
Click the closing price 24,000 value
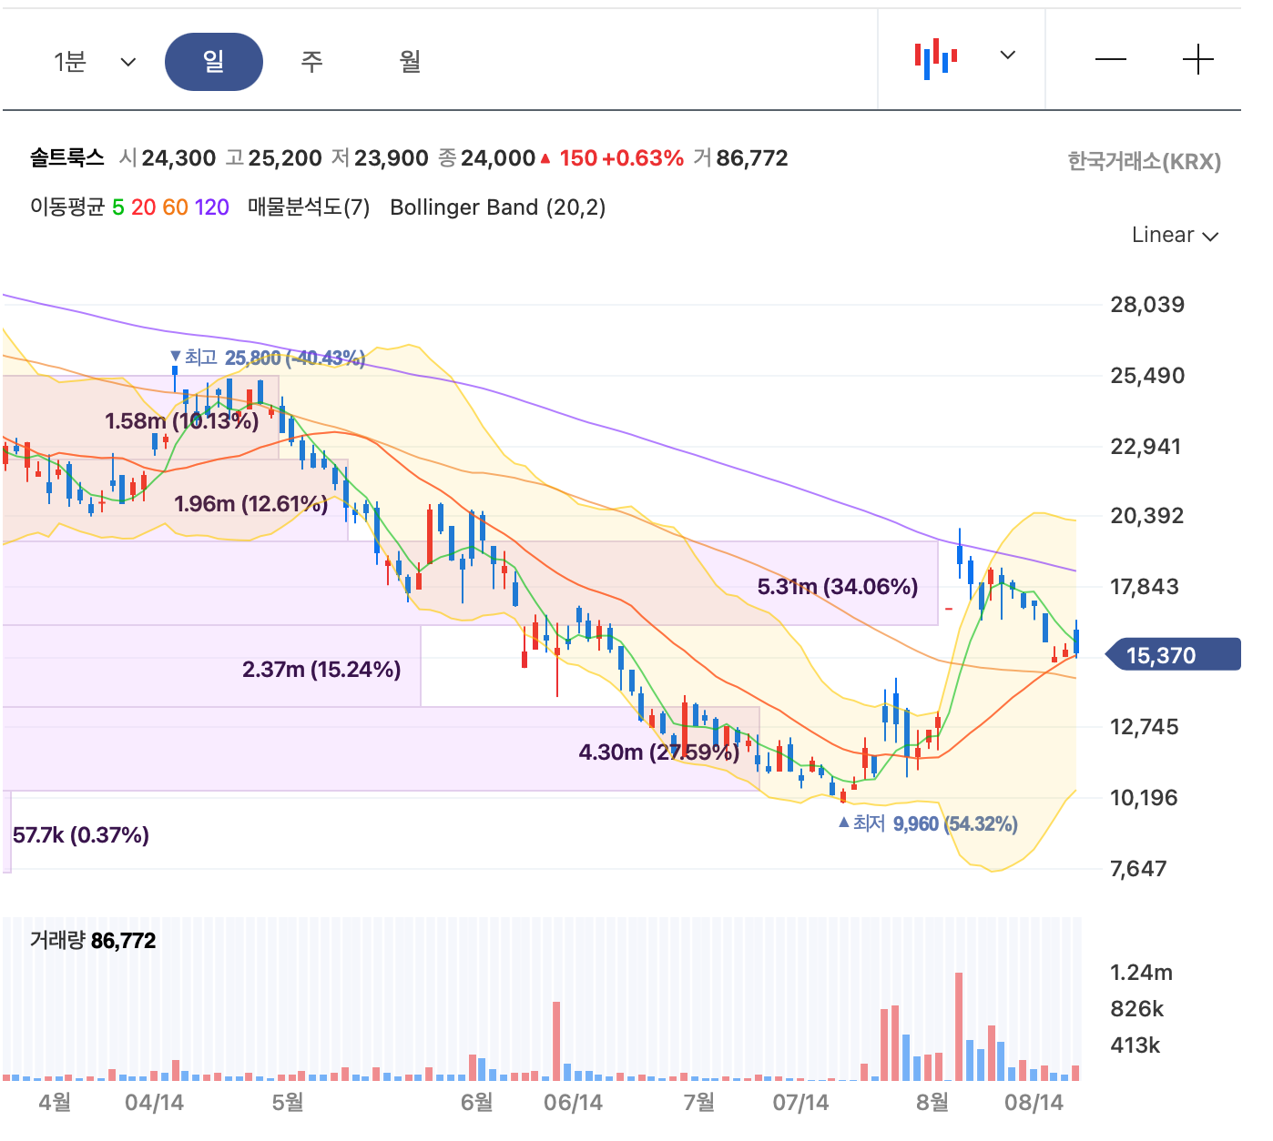tap(497, 158)
